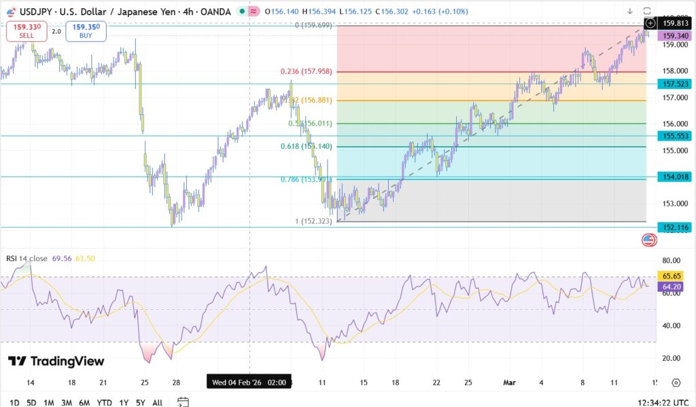Click the 157.523 horizontal line price label
Viewport: 696px width, 407px height.
[674, 84]
